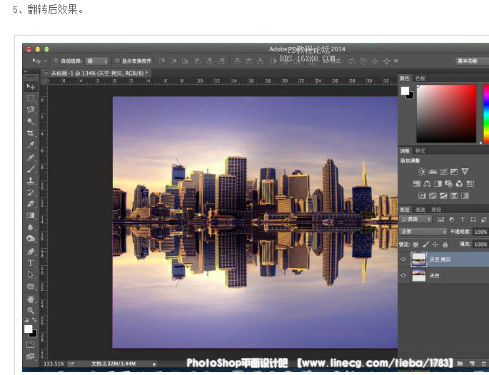Select the Move tool in the toolbar

coord(31,86)
